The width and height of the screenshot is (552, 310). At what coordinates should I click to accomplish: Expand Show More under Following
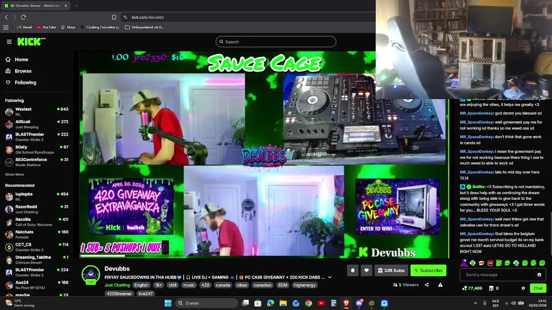(14, 174)
